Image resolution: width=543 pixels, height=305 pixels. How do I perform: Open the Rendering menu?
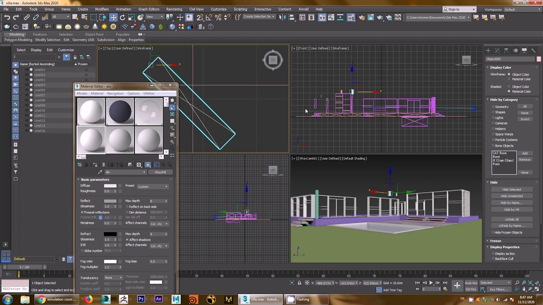tap(174, 9)
